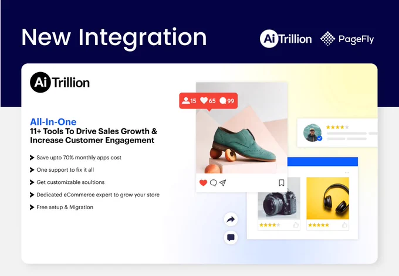Click 'Free setup & Migration' bullet
Viewport: 399px width, 276px height.
pyautogui.click(x=65, y=207)
